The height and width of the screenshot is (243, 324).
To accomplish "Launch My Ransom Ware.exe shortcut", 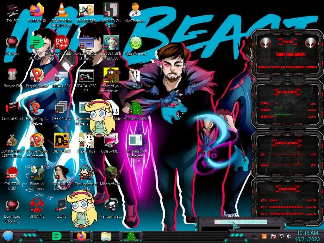I will click(135, 146).
